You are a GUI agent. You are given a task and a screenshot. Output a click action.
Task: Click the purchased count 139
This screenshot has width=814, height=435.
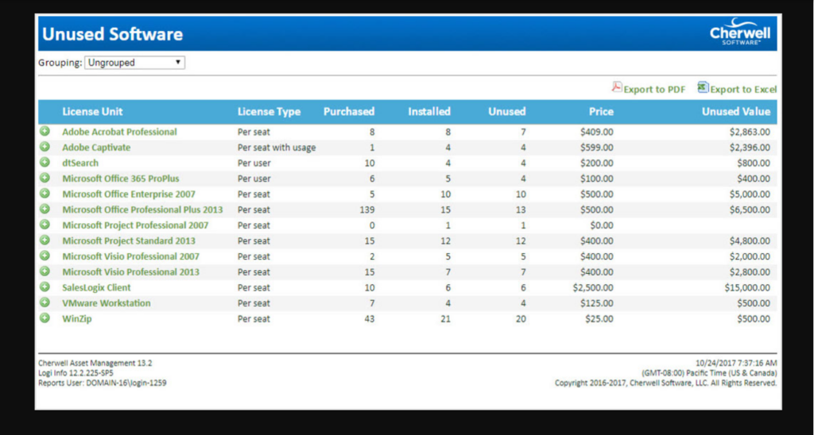point(367,210)
